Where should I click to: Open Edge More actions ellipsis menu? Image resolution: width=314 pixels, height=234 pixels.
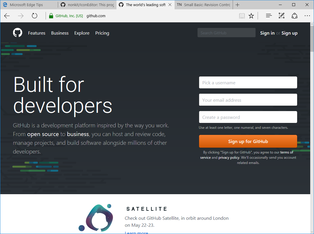(x=307, y=16)
